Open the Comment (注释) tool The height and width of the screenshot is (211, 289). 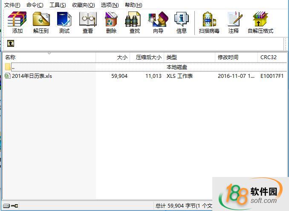[234, 22]
